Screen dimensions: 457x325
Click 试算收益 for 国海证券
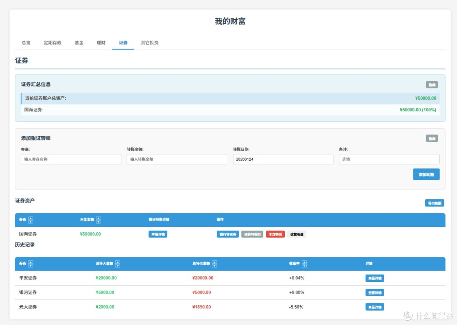click(x=297, y=234)
